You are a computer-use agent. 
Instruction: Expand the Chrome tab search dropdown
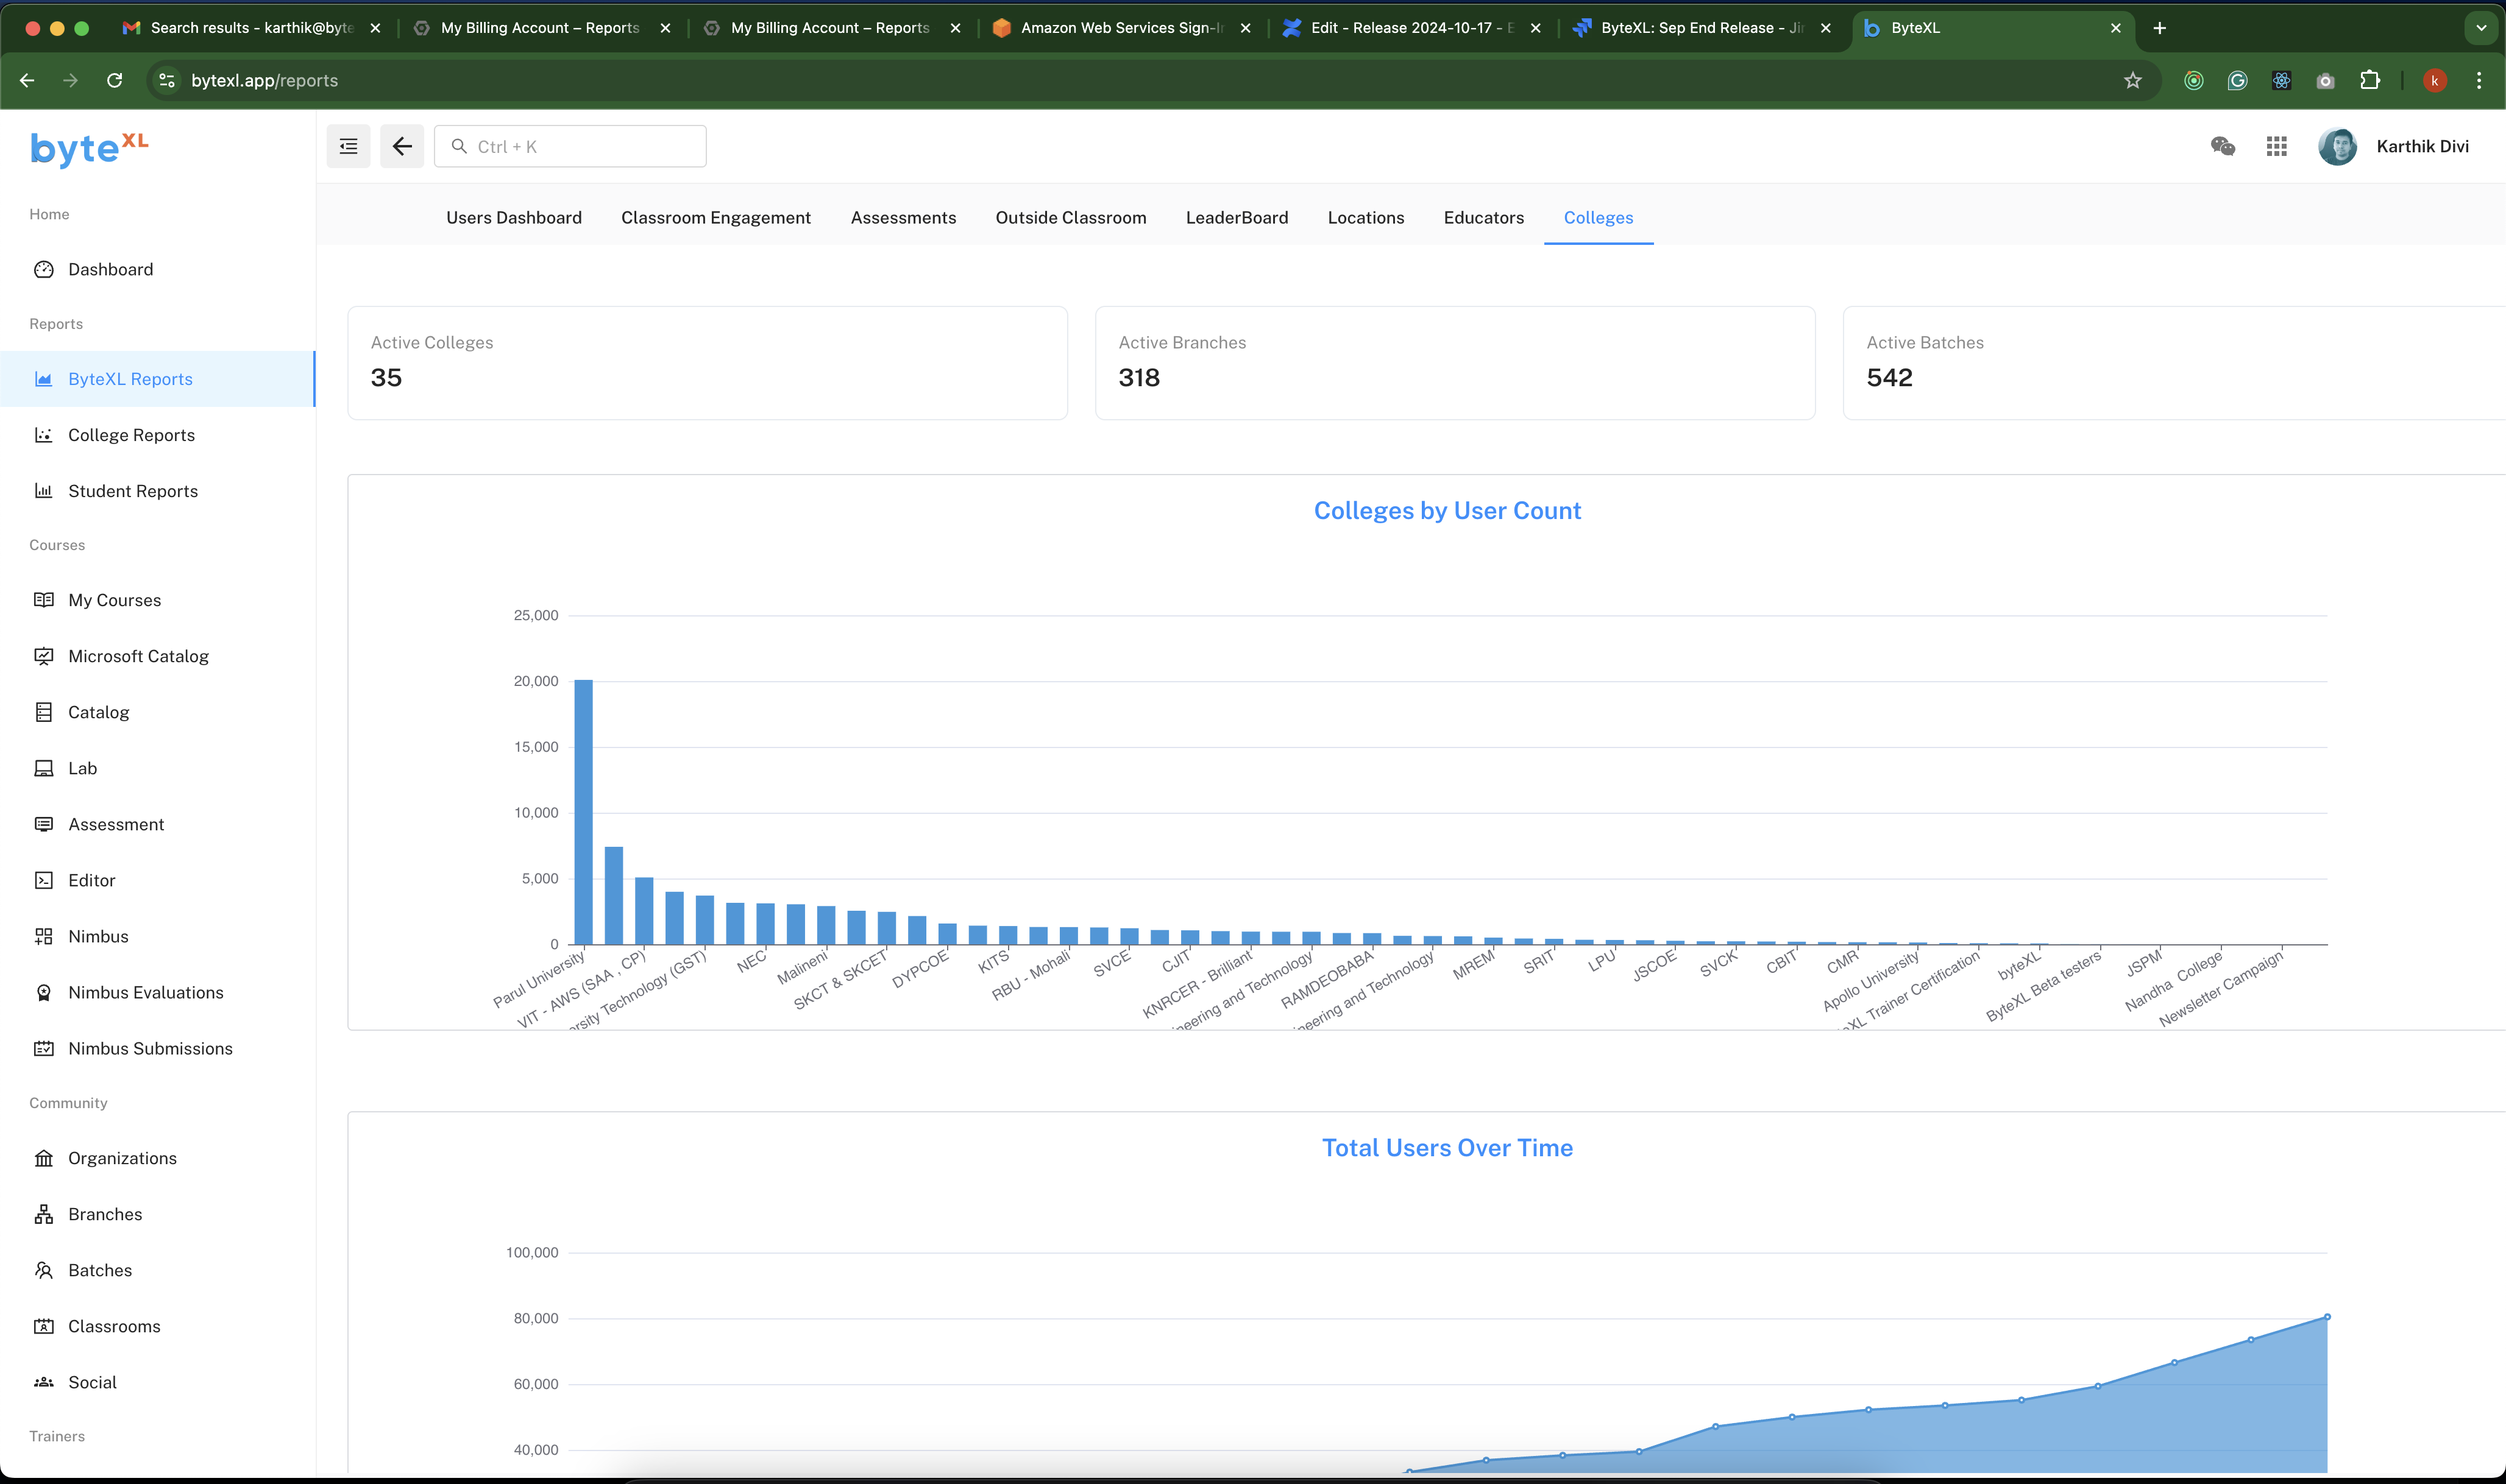[x=2480, y=28]
